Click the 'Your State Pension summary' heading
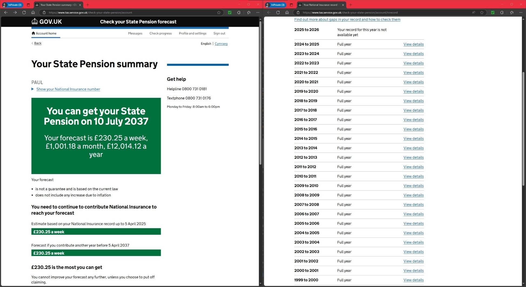This screenshot has width=526, height=287. pyautogui.click(x=94, y=64)
